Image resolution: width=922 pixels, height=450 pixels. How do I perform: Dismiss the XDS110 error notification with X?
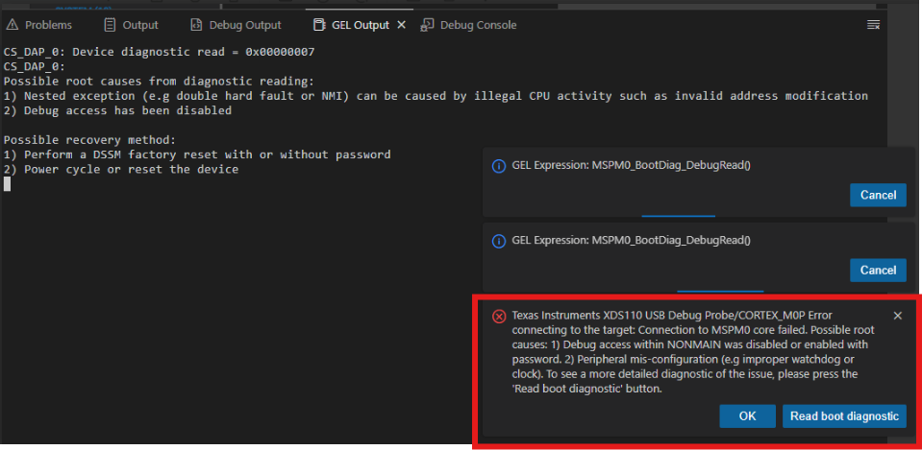(897, 316)
